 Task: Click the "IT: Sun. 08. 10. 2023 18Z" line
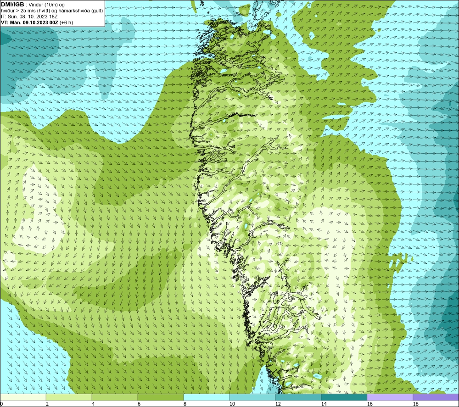29,17
